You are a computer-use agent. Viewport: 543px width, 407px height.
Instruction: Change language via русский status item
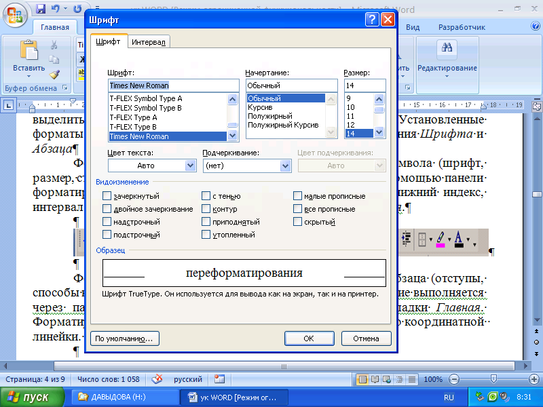[188, 379]
